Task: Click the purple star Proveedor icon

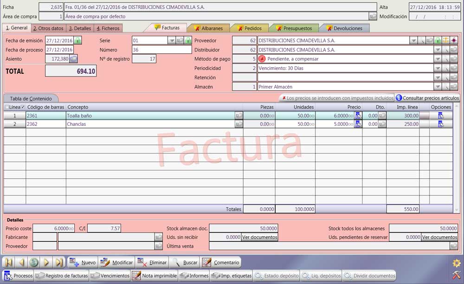Action: [x=454, y=40]
